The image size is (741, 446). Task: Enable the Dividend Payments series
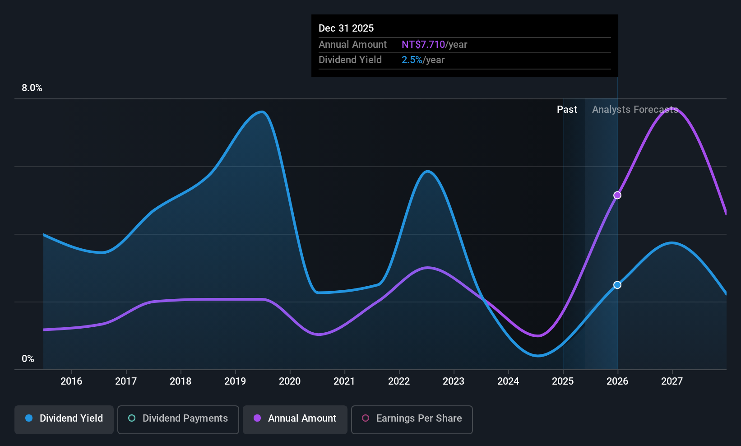click(x=178, y=420)
